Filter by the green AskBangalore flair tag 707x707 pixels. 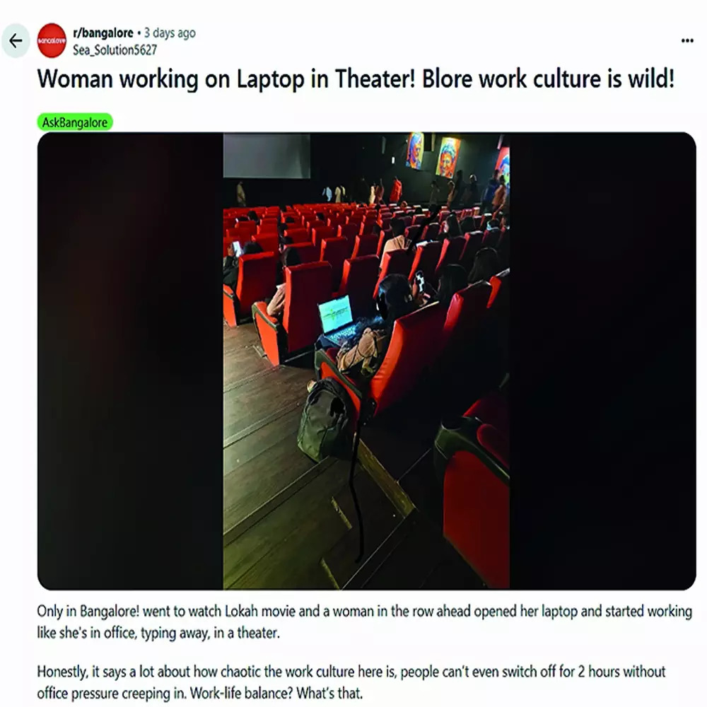(x=75, y=122)
